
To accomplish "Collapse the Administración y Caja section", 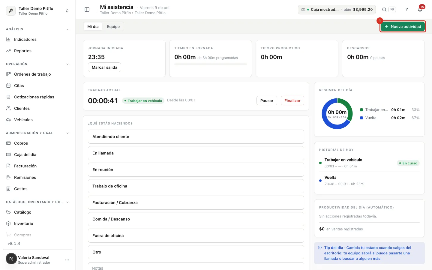I will [x=67, y=133].
